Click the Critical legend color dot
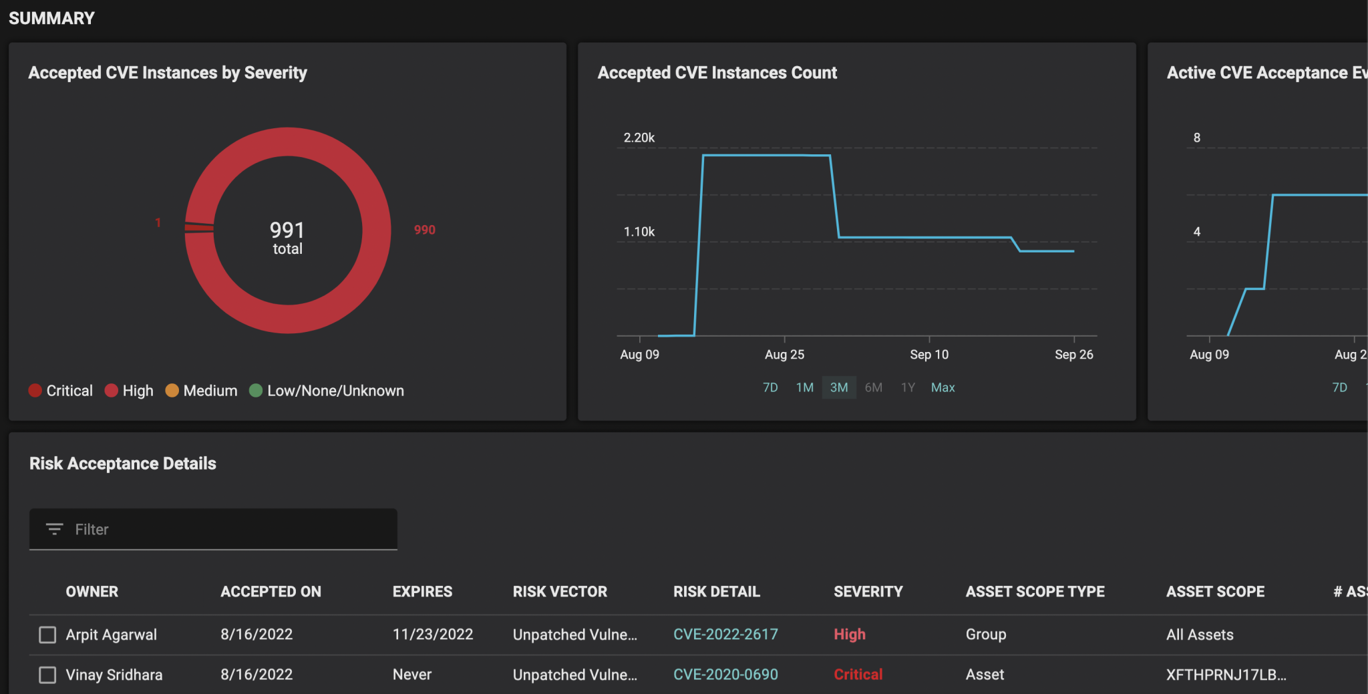Image resolution: width=1368 pixels, height=694 pixels. click(x=35, y=390)
